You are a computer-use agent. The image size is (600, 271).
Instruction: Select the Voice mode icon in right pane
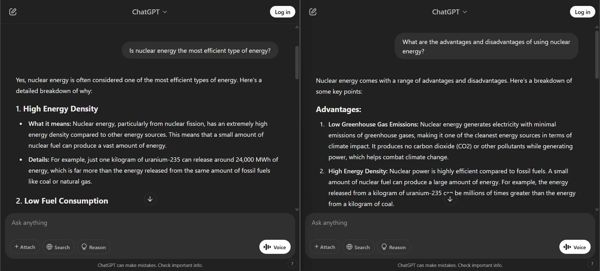point(567,247)
